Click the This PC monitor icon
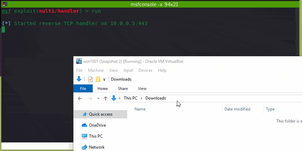302x151 pixels. 84,136
